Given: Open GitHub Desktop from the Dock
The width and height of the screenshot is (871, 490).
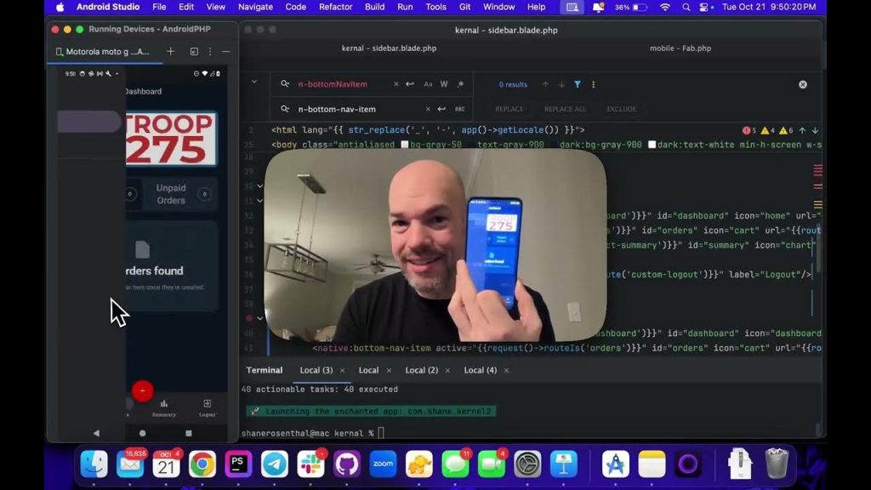Looking at the screenshot, I should 346,464.
